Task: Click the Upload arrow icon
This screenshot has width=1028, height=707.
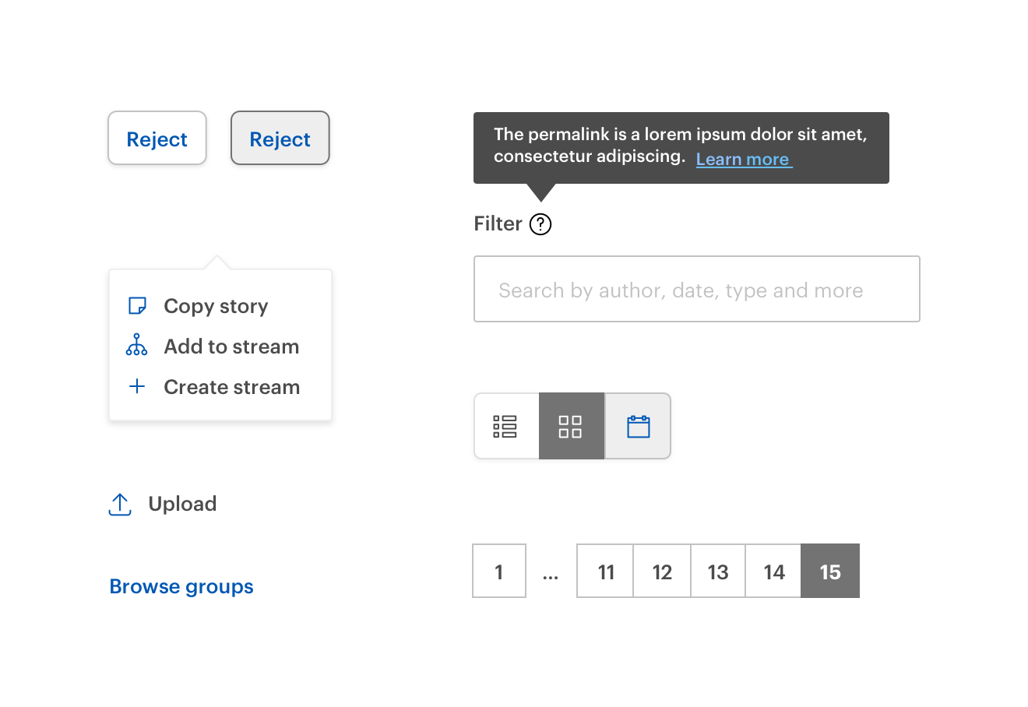Action: pyautogui.click(x=120, y=505)
